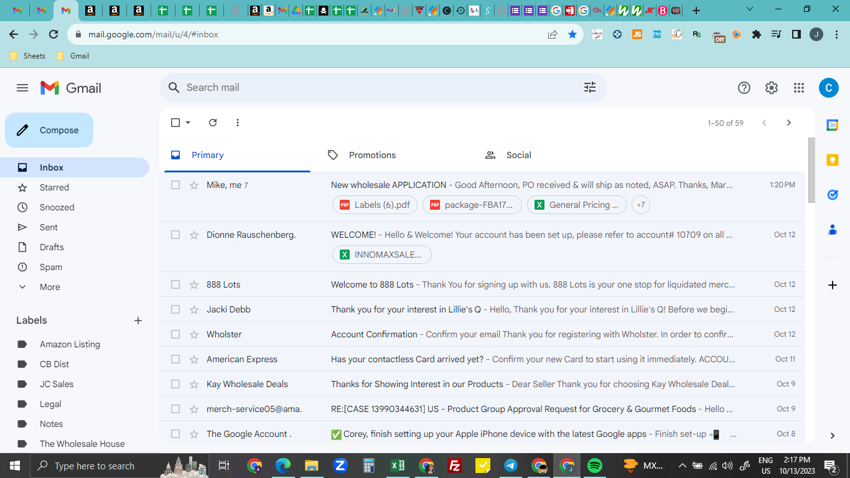This screenshot has height=478, width=850.
Task: Show +7 more attachments chip
Action: tap(641, 205)
